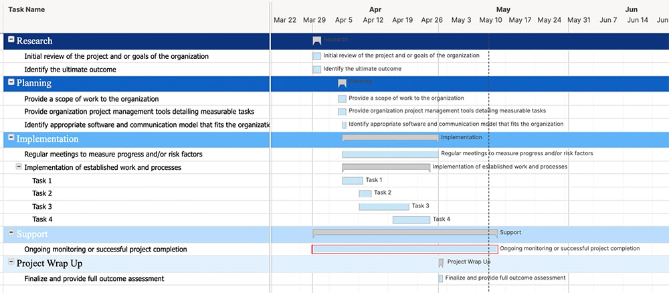Viewport: 669px width, 293px height.
Task: Click the May 10 week header
Action: [x=490, y=20]
